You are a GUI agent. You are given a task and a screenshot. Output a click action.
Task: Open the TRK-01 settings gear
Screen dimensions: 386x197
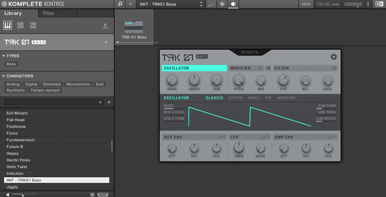(334, 57)
